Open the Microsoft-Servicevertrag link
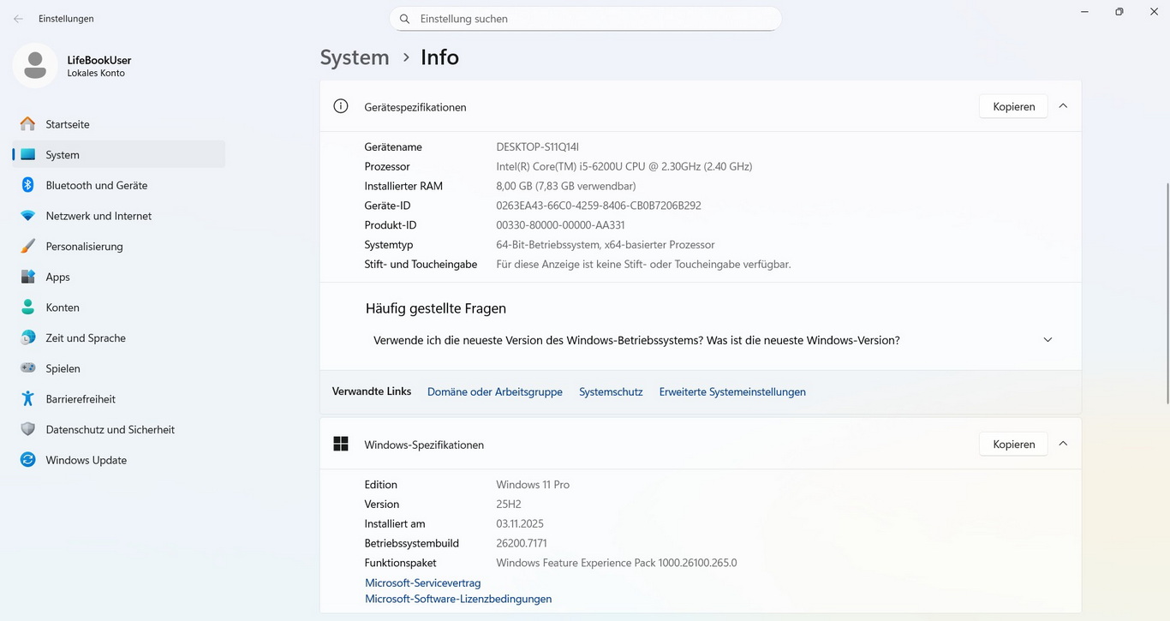This screenshot has width=1170, height=621. pyautogui.click(x=422, y=582)
